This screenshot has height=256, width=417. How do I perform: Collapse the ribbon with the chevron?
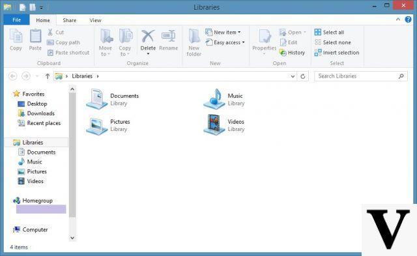(x=398, y=20)
